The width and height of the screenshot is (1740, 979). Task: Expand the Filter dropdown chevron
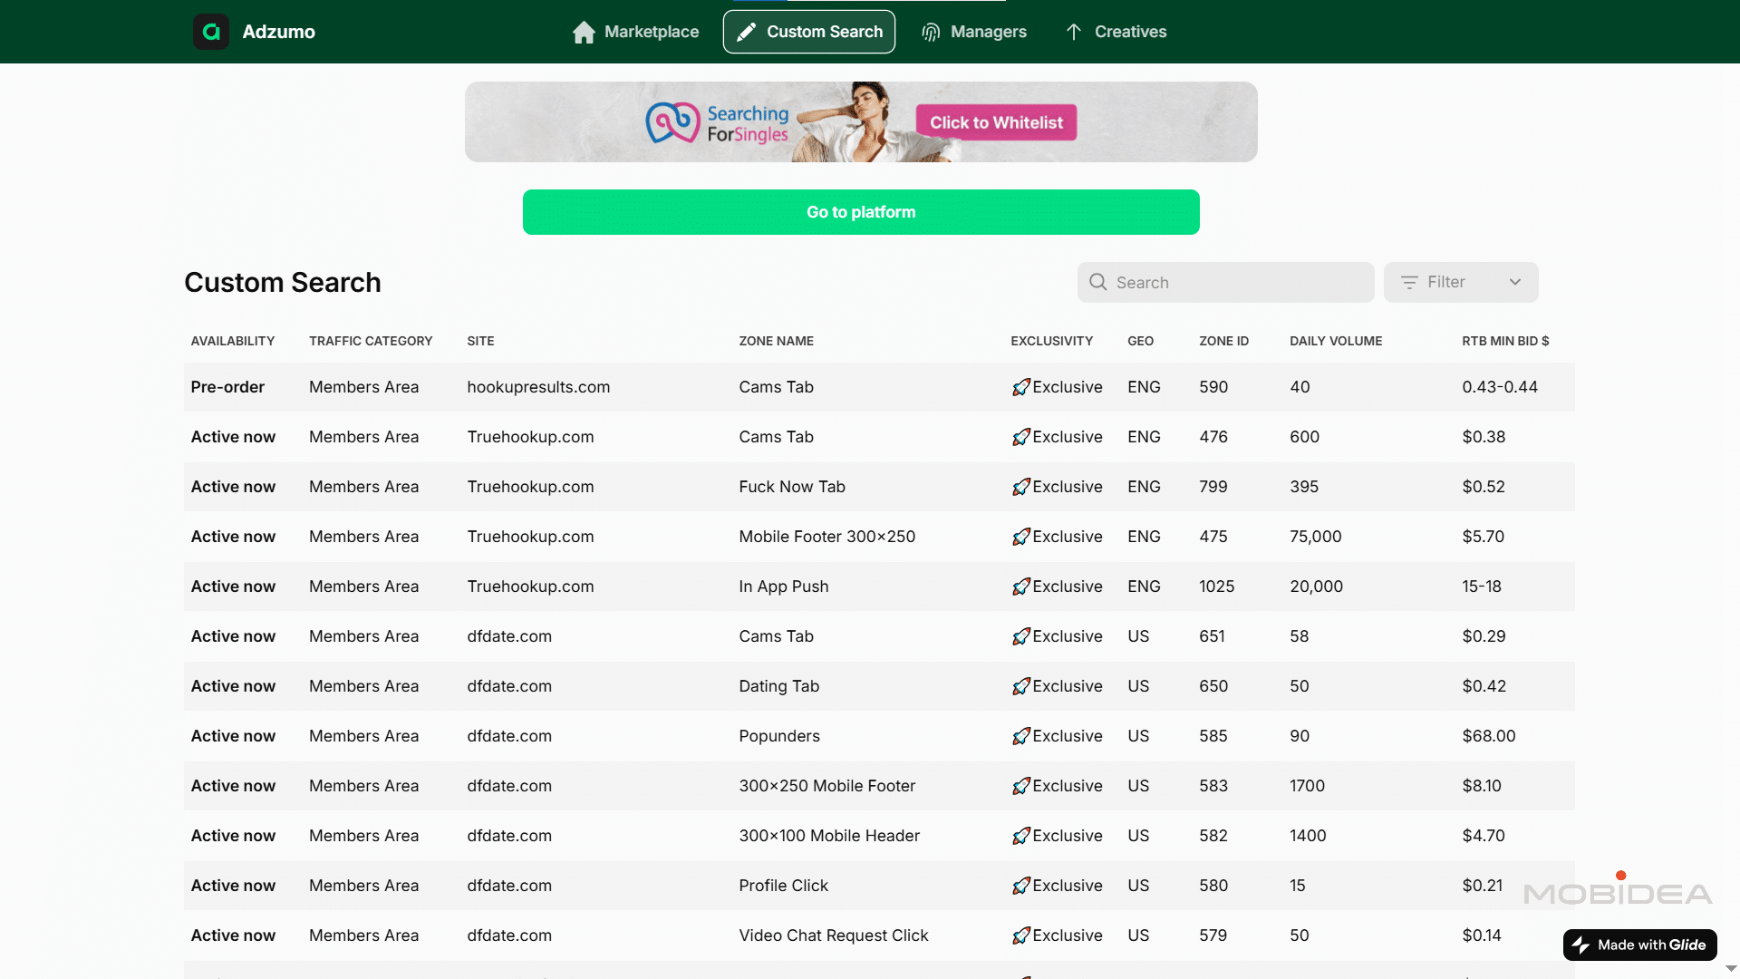pyautogui.click(x=1515, y=282)
